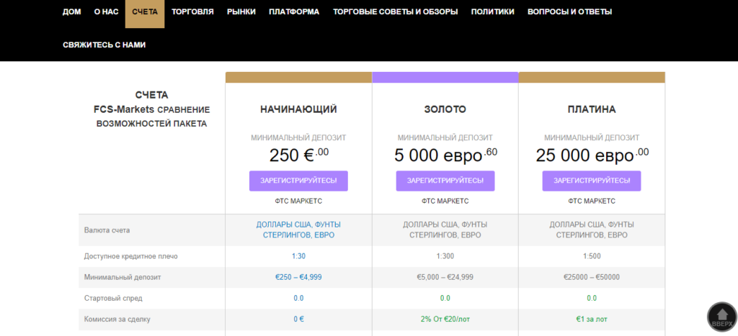Screen dimensions: 738x336
Task: Register for the НАЧИНАЮЩИЙ account
Action: click(x=298, y=181)
